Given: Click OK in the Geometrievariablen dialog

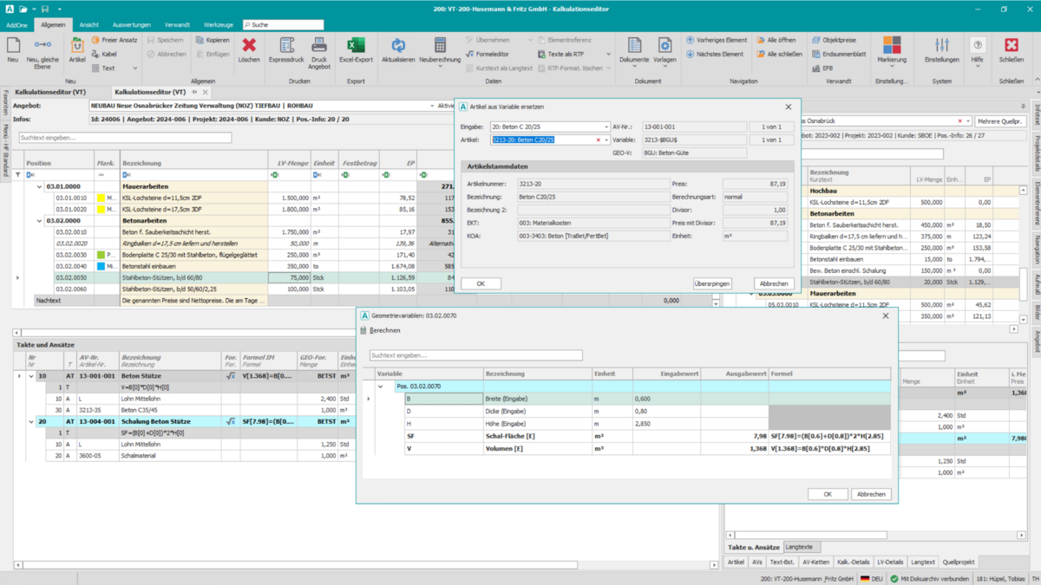Looking at the screenshot, I should point(827,494).
